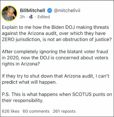Open the @mitchellvii handle link
Viewport: 114px width, 117px height.
[67, 11]
